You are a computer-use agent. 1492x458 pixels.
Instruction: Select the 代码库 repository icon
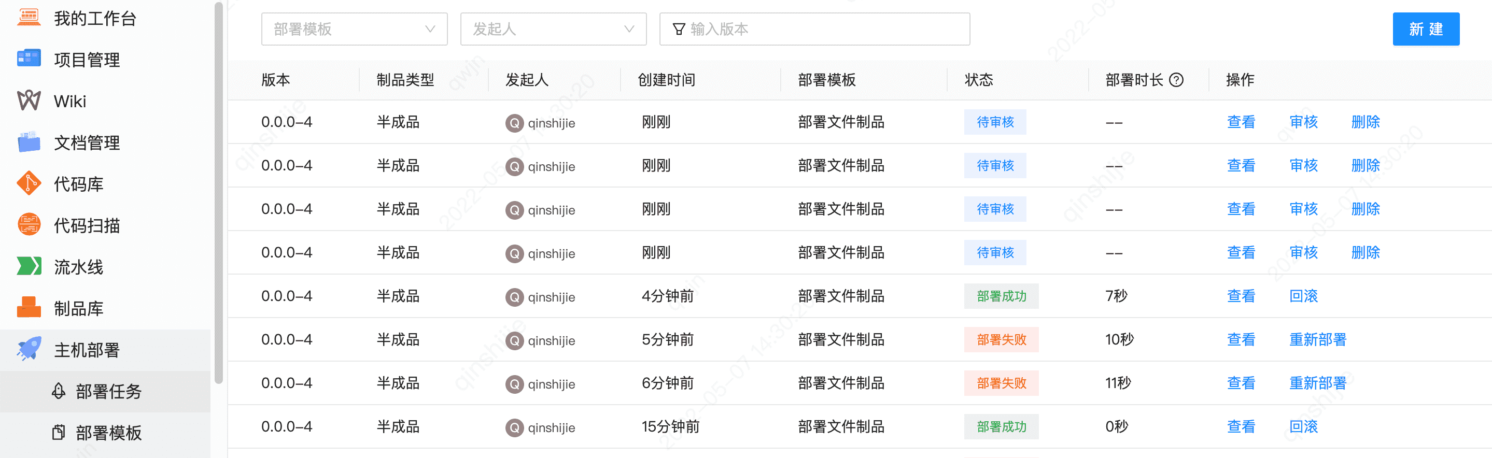(29, 183)
